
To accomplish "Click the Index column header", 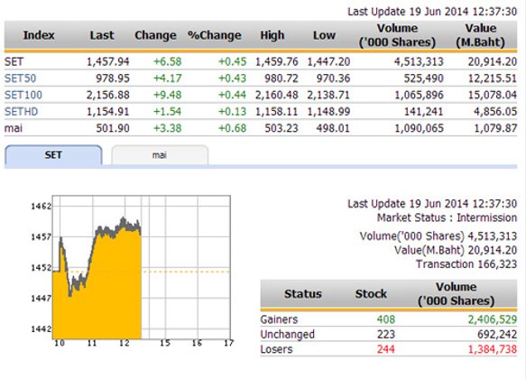I will [39, 35].
